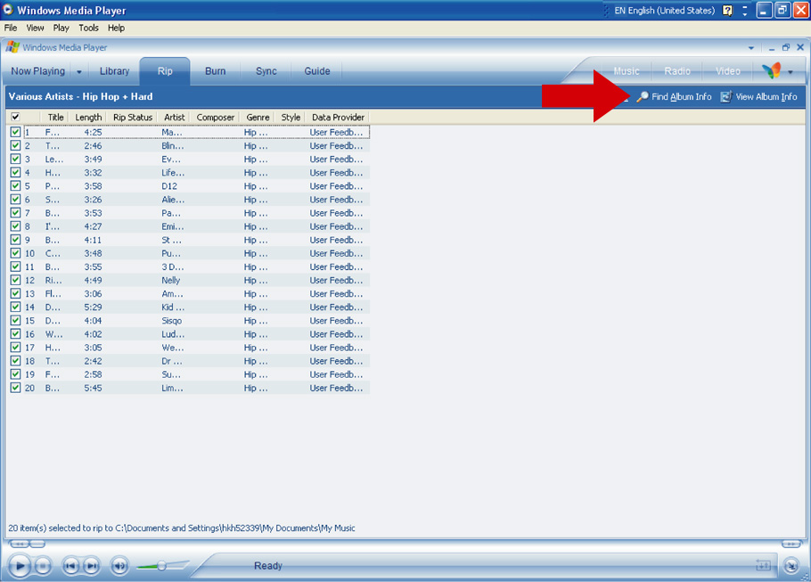Uncheck track 18 checkbox
Screen dimensions: 811x582
click(15, 361)
